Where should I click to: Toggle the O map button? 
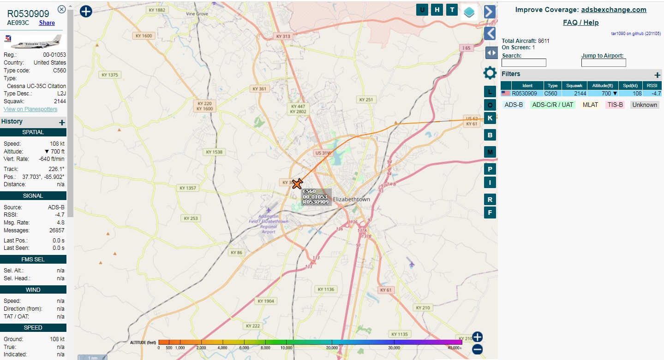(x=490, y=105)
